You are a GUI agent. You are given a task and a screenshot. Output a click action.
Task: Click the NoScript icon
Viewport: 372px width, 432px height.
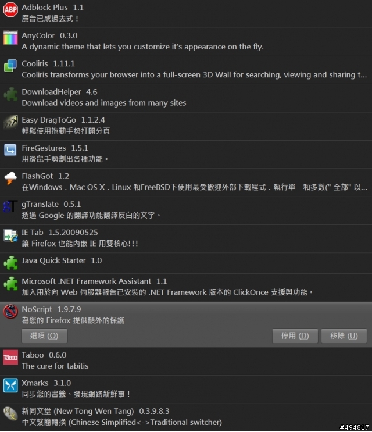10,312
